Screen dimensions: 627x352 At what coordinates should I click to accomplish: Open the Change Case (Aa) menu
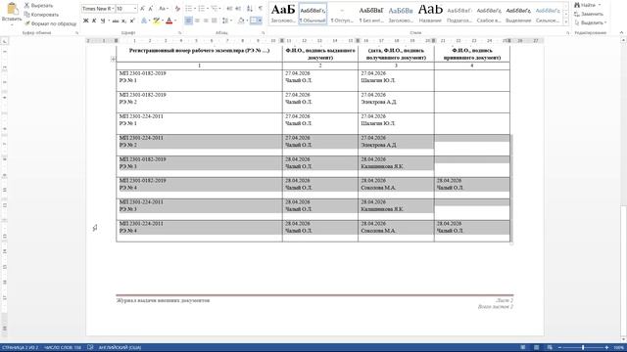(163, 9)
